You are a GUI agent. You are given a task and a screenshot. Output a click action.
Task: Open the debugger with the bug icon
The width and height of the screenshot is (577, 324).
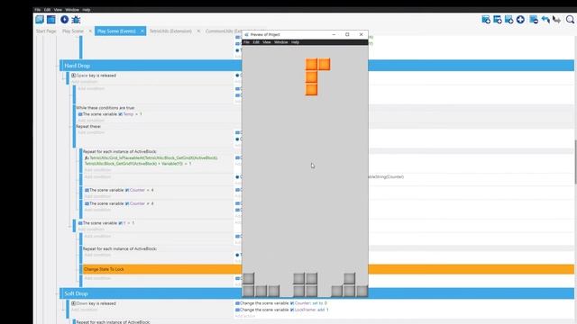click(76, 20)
